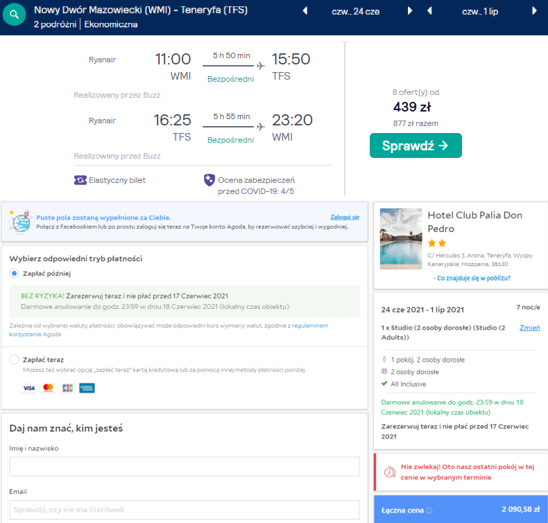
Task: Click the COVID-19 safety shield icon
Action: tap(209, 180)
